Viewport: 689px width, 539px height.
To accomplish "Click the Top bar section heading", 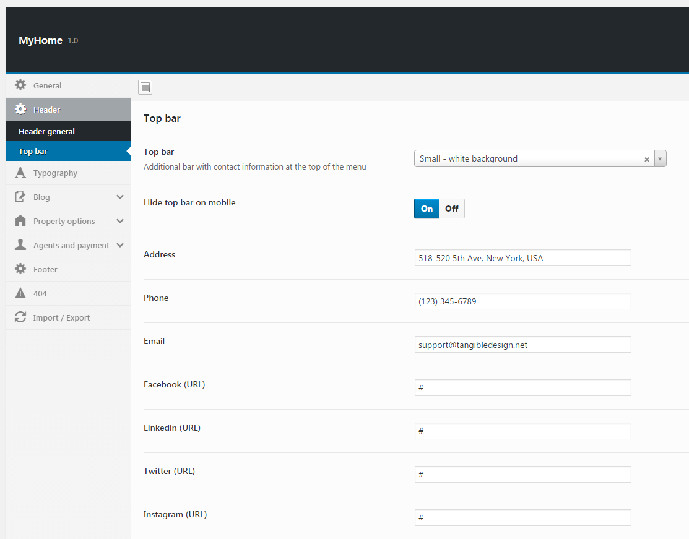I will tap(162, 118).
